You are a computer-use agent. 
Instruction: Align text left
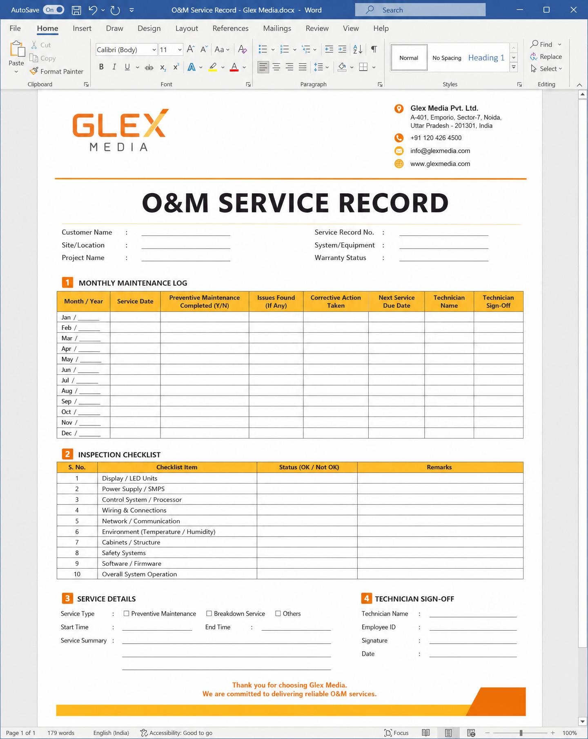[263, 67]
